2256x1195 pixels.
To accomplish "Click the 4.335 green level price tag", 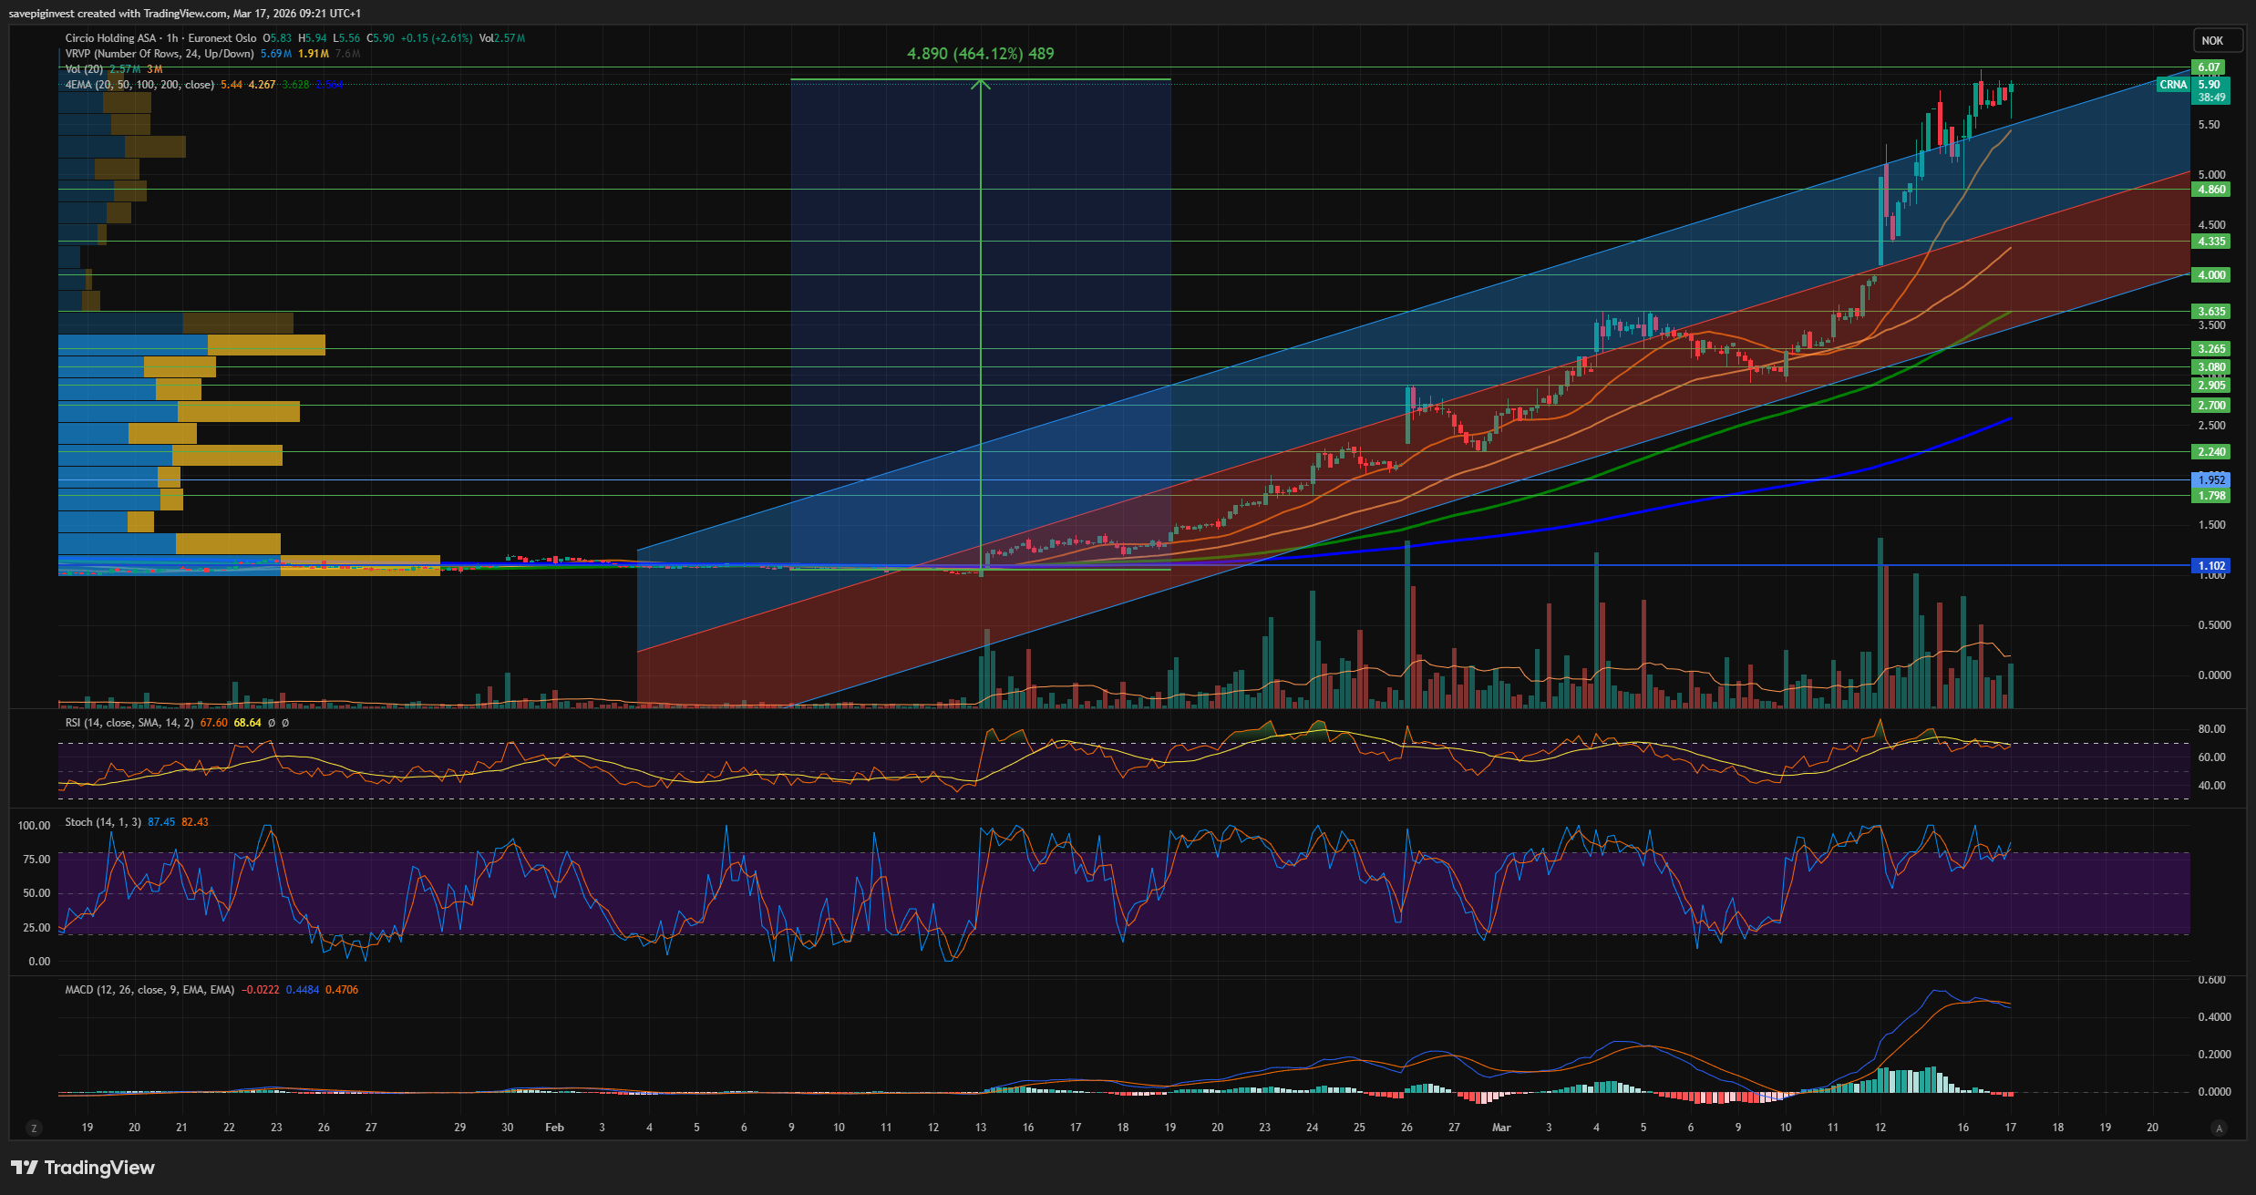I will 2211,242.
